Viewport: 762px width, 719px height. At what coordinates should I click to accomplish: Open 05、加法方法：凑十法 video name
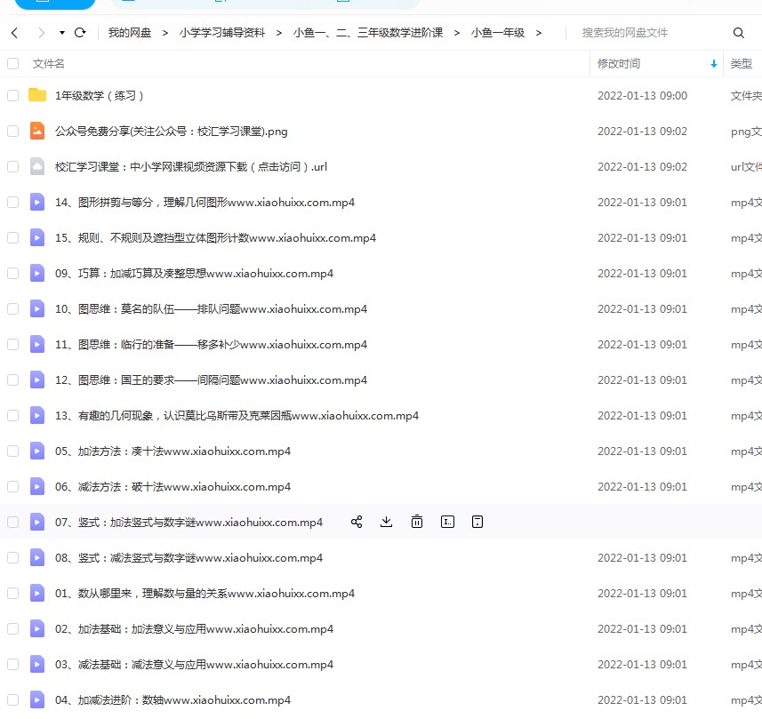tap(172, 451)
